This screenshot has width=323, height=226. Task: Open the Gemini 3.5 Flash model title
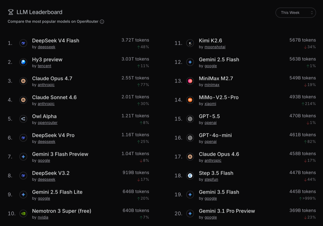pyautogui.click(x=219, y=192)
